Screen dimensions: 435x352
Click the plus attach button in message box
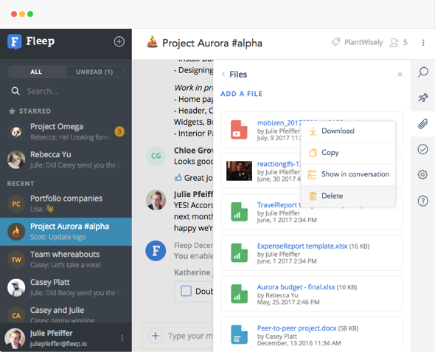[x=156, y=336]
